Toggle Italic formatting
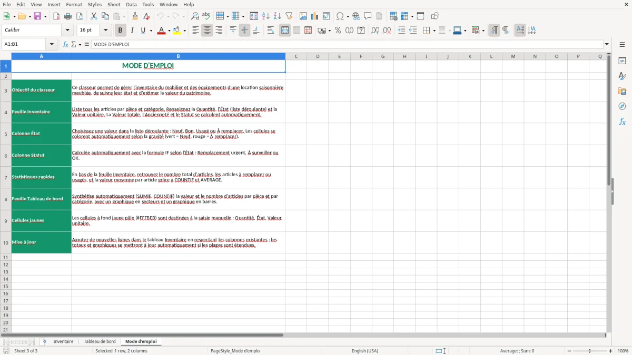This screenshot has width=632, height=355. [132, 31]
